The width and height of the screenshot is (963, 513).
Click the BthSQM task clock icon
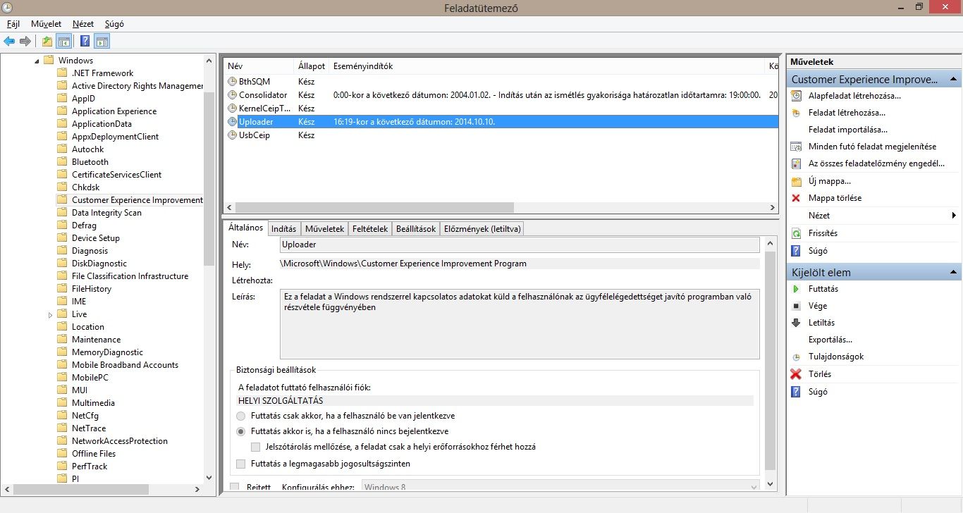232,82
